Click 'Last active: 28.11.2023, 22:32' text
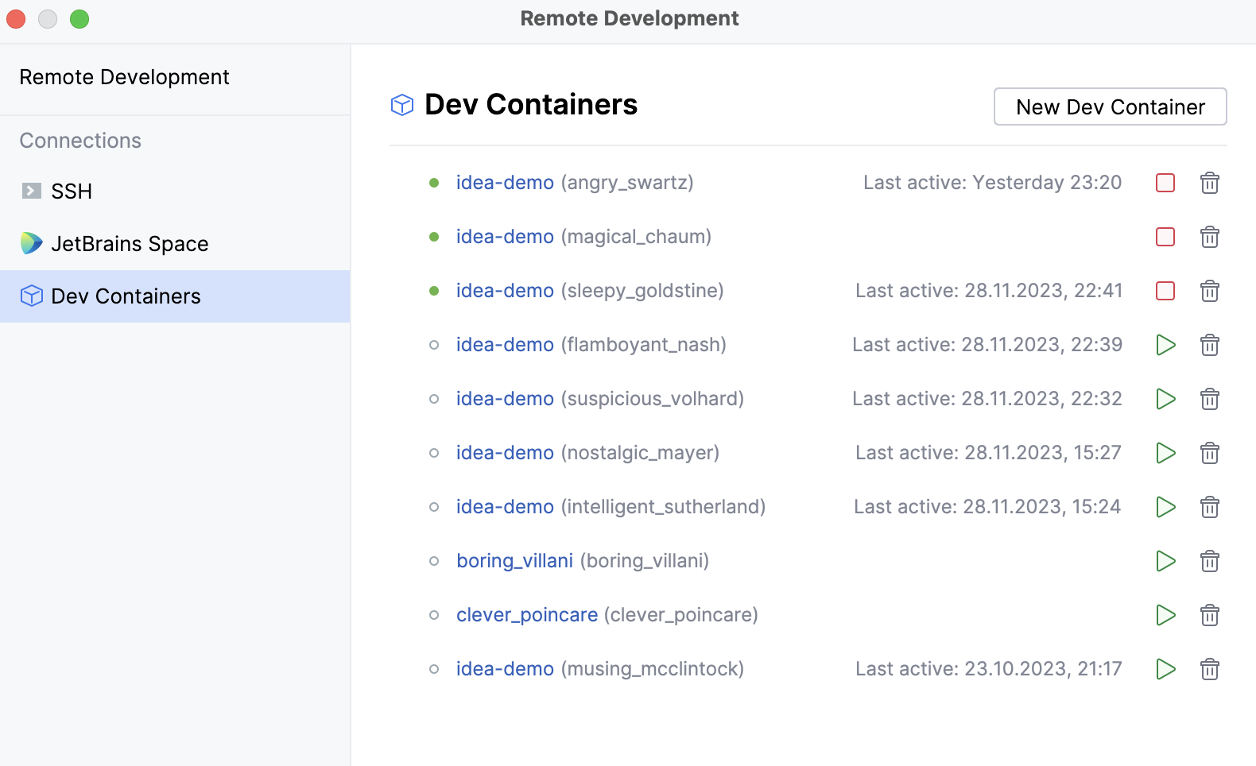1256x766 pixels. pyautogui.click(x=987, y=399)
